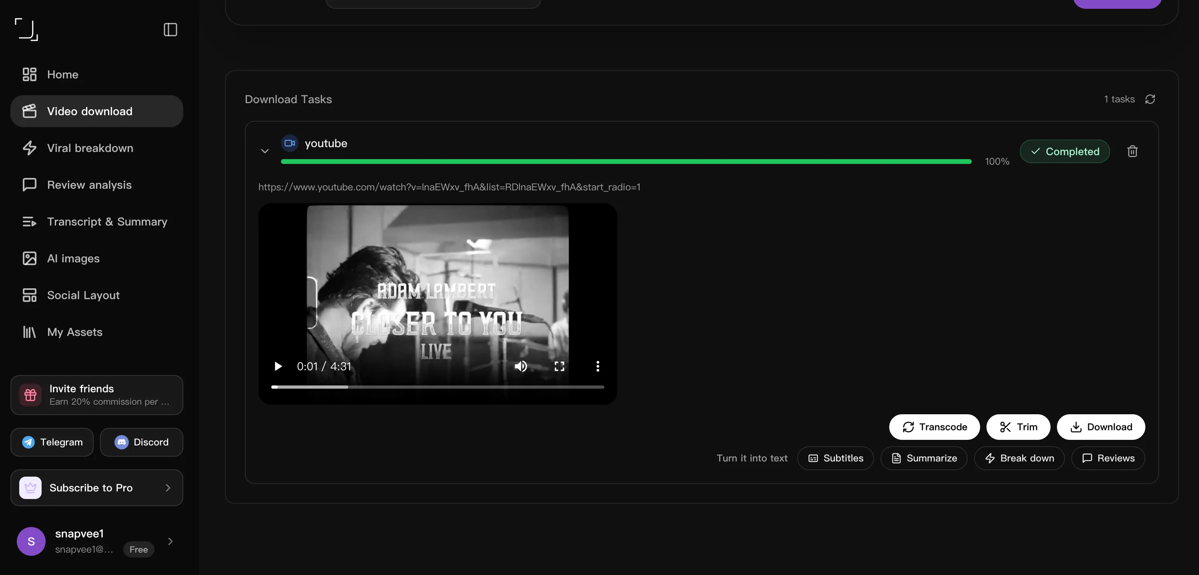Expand Subscribe to Pro arrow

pos(168,487)
